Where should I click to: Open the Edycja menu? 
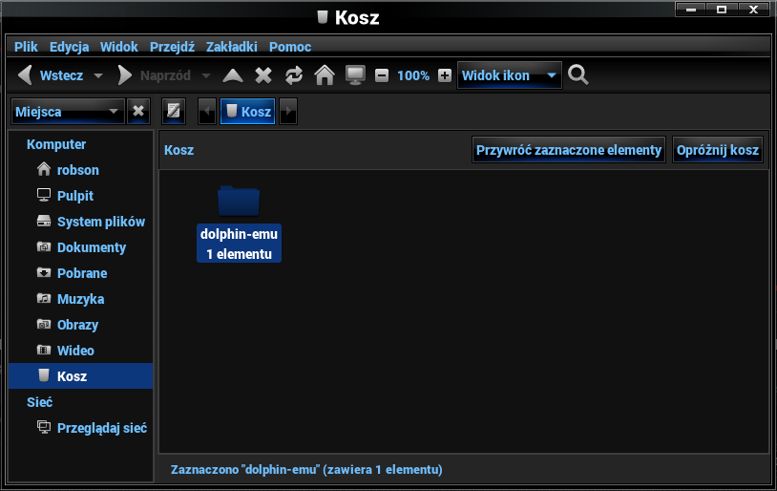69,47
